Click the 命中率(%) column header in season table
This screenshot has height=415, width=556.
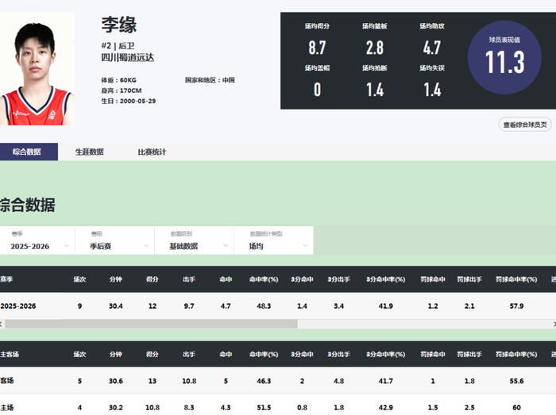[x=262, y=279]
